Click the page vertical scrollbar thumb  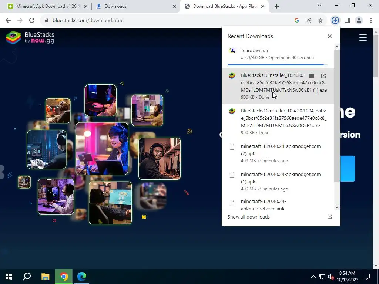click(x=375, y=56)
